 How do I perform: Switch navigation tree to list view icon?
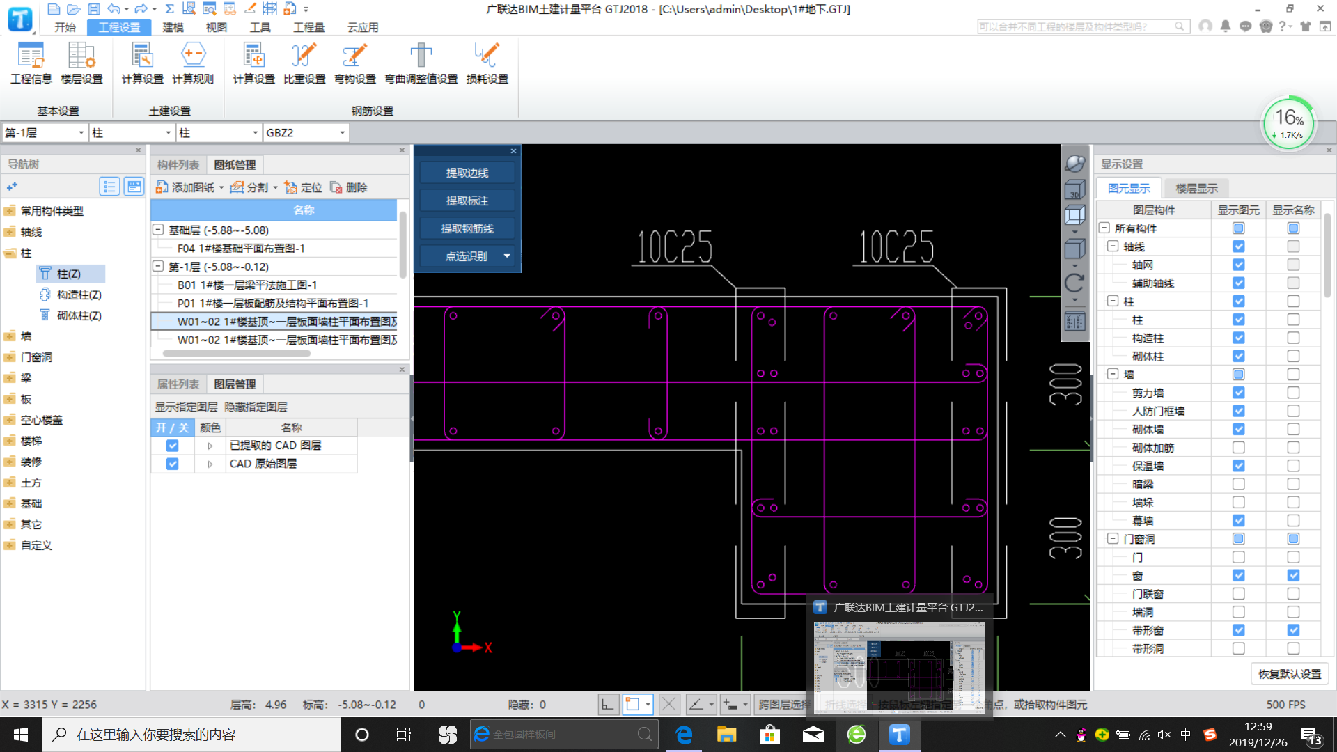point(109,187)
